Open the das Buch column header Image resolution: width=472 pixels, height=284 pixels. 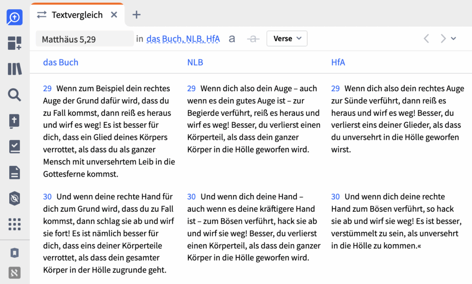[x=60, y=62]
